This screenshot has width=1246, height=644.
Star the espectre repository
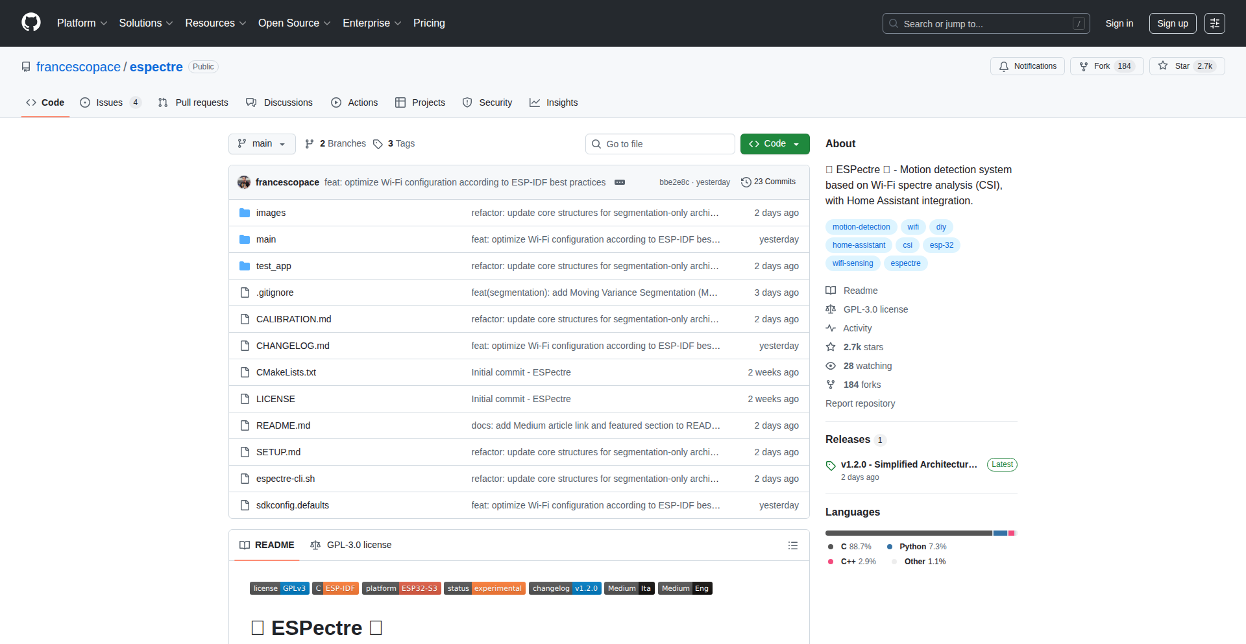coord(1186,66)
